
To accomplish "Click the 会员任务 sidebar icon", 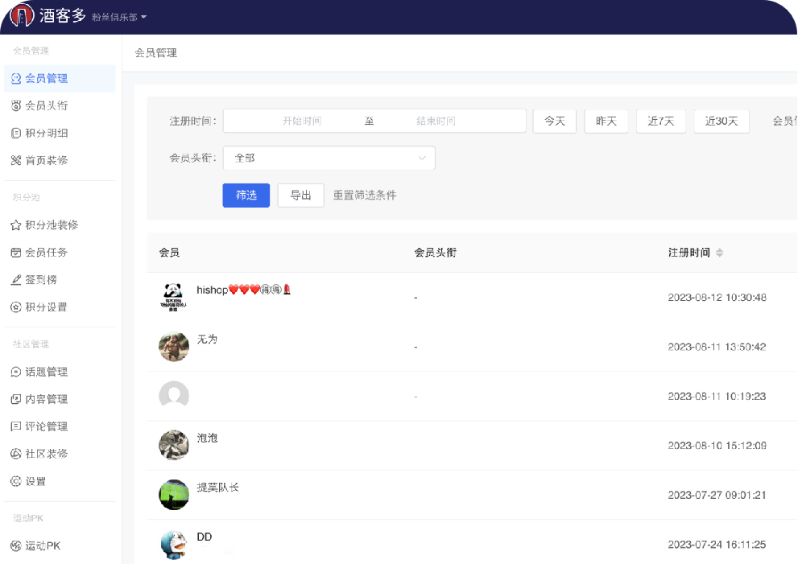I will pyautogui.click(x=16, y=253).
